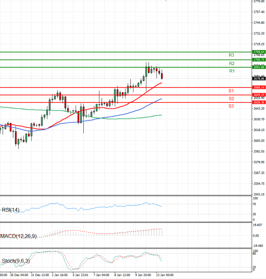The image size is (266, 279).
Task: Click the 30 Dec 04:00 time label
Action: click(19, 275)
